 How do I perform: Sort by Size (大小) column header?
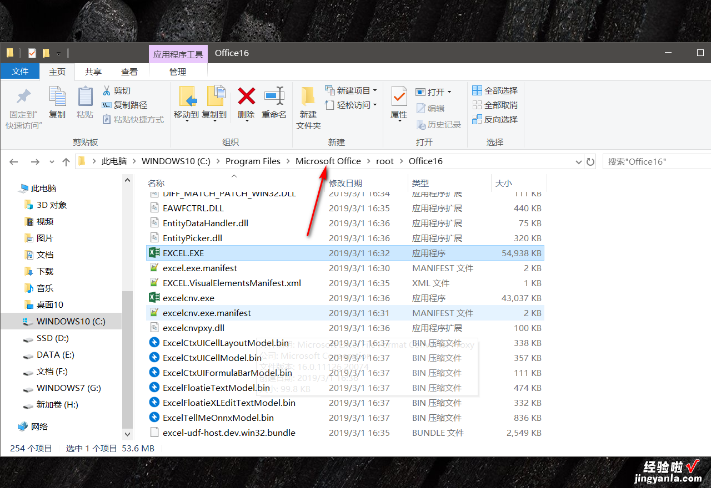pyautogui.click(x=504, y=183)
